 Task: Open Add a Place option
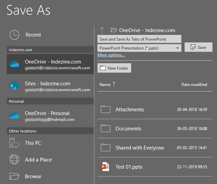pyautogui.click(x=50, y=160)
